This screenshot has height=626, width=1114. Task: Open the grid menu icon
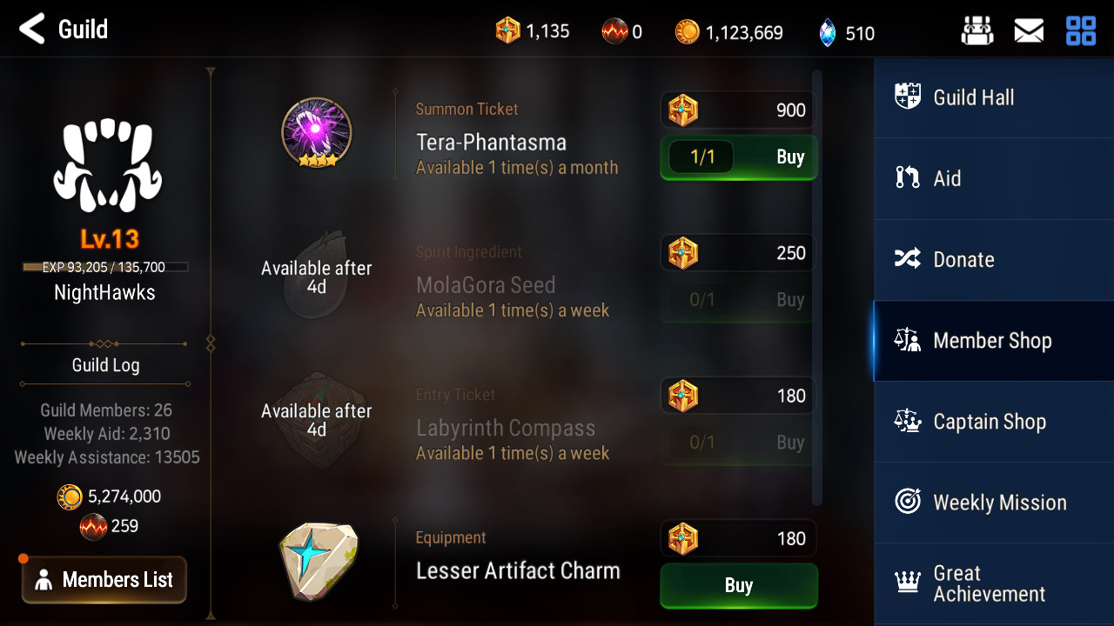pyautogui.click(x=1081, y=31)
